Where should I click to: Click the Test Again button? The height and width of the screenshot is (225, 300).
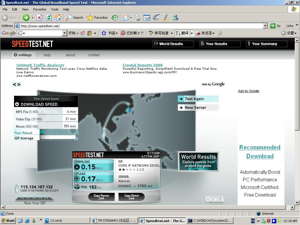[198, 99]
